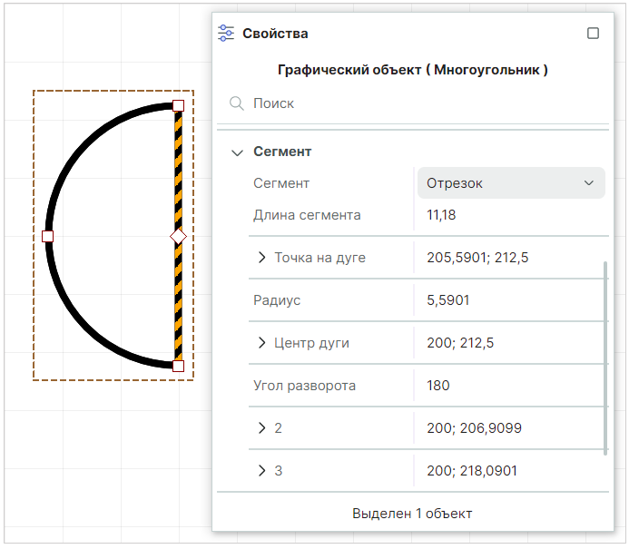The width and height of the screenshot is (629, 549).
Task: Click the Графический объект ( Многоугольник ) heading
Action: tap(413, 70)
